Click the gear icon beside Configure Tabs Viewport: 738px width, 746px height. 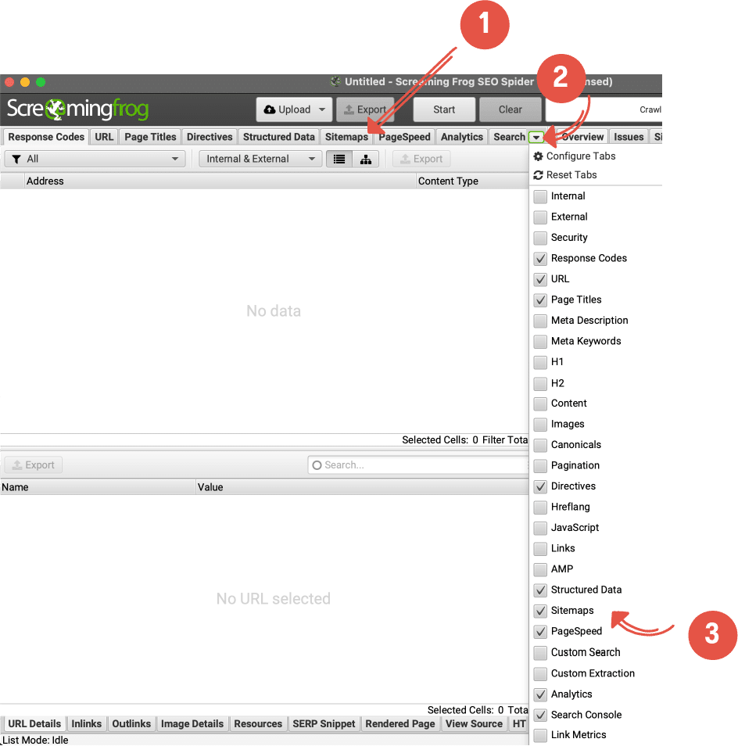(x=539, y=156)
